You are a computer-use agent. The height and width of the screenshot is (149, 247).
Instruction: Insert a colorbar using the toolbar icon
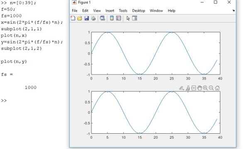[112, 18]
